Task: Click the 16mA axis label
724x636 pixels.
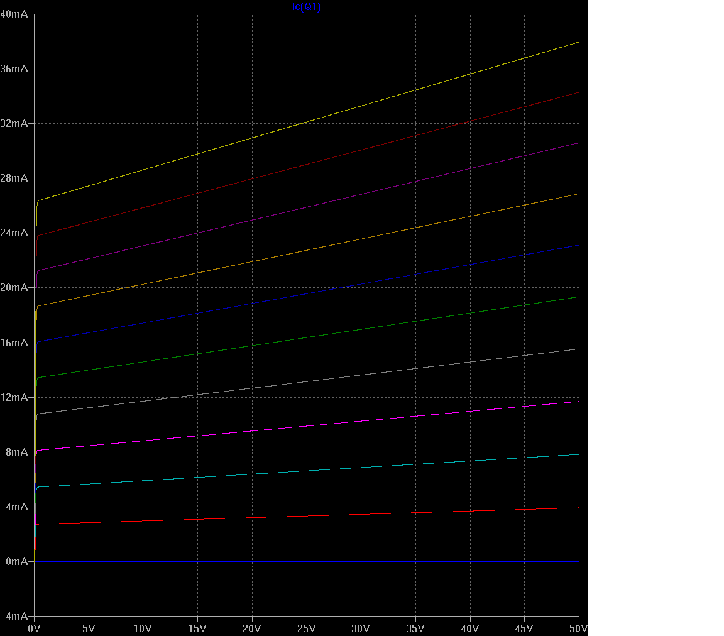Action: (x=14, y=343)
